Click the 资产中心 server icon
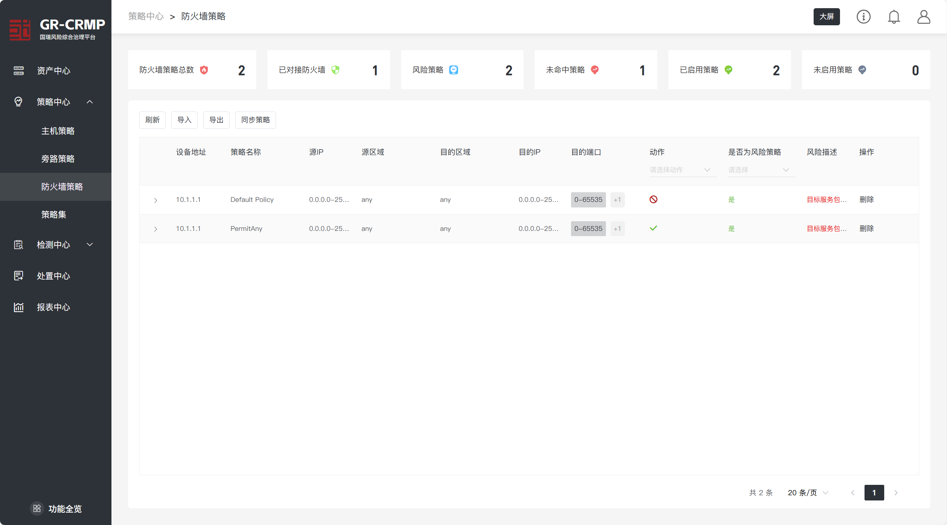This screenshot has width=947, height=525. click(19, 71)
